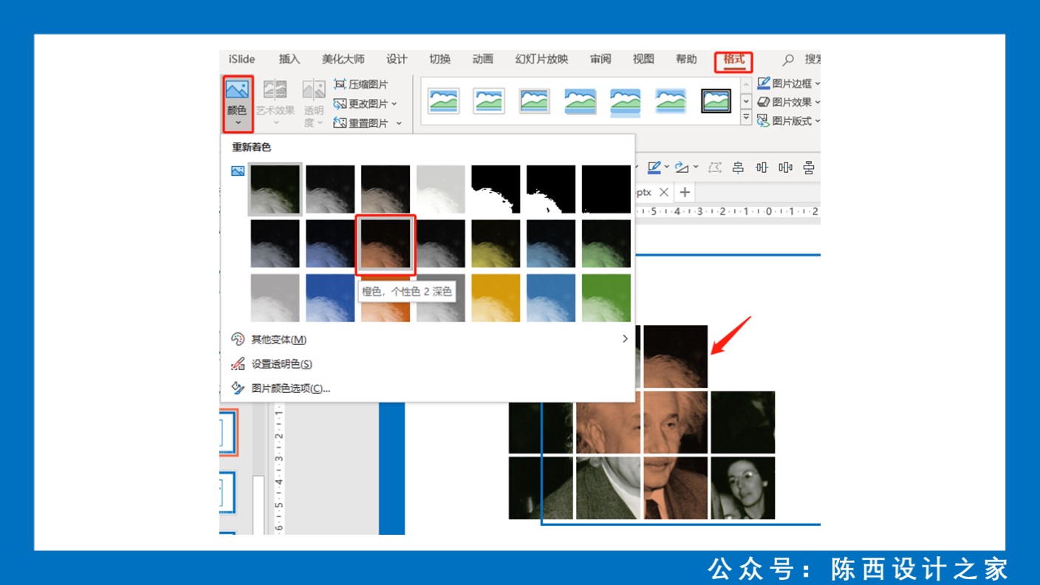
Task: Open the shape outline pen dropdown arrow
Action: [x=666, y=168]
